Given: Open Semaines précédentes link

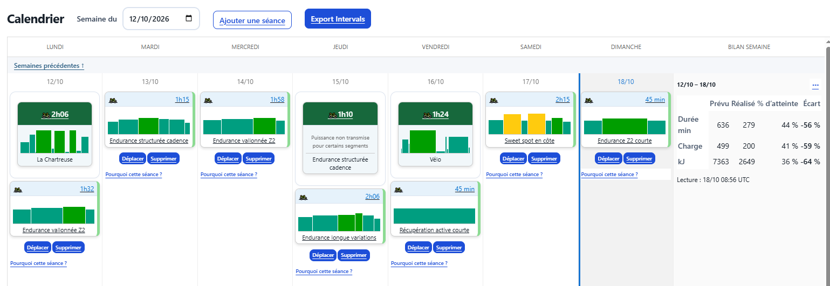Looking at the screenshot, I should click(x=49, y=66).
